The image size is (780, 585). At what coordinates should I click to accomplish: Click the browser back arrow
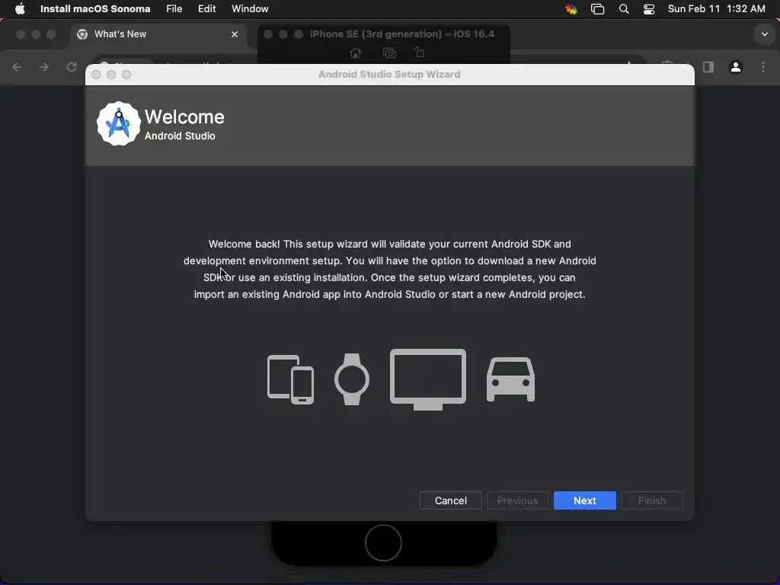tap(18, 67)
